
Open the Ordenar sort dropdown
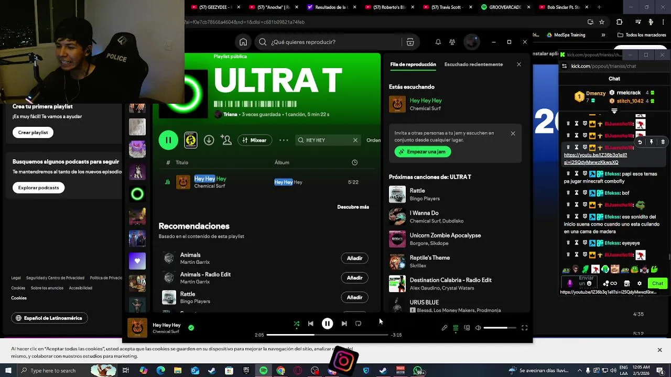(x=373, y=140)
